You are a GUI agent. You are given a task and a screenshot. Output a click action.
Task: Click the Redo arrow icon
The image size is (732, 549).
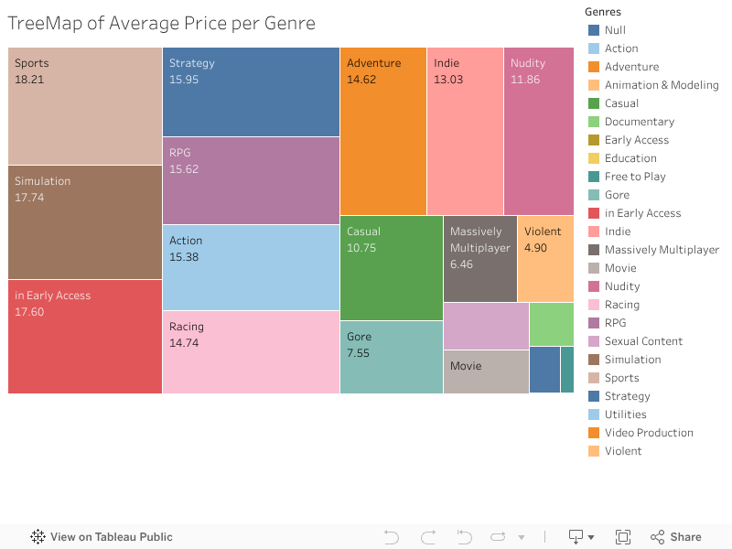coord(428,537)
